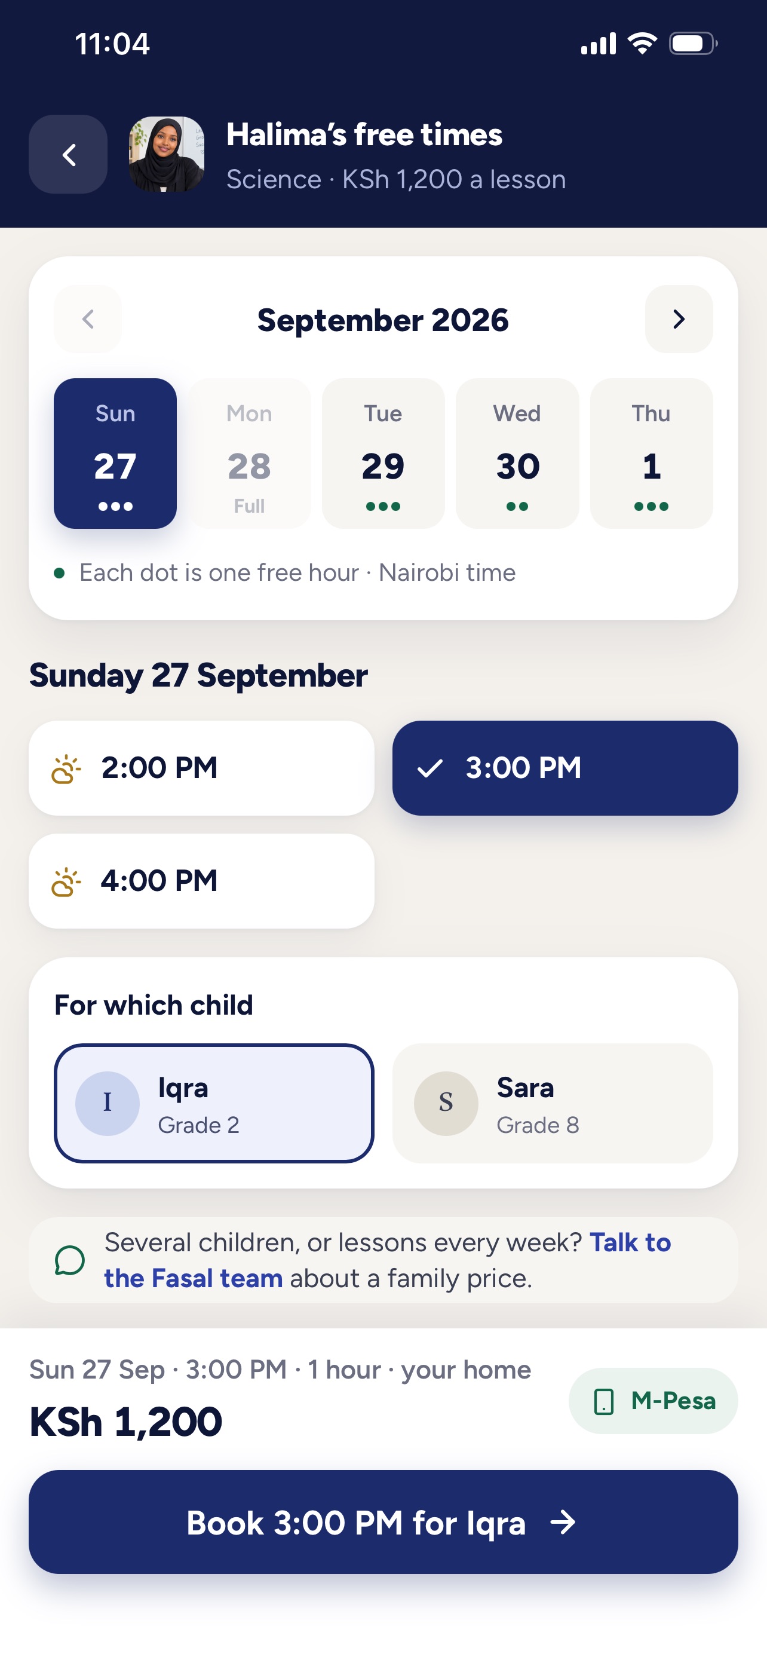The image size is (767, 1660).
Task: Click the sun-cloud icon on 2:00 PM slot
Action: 66,769
